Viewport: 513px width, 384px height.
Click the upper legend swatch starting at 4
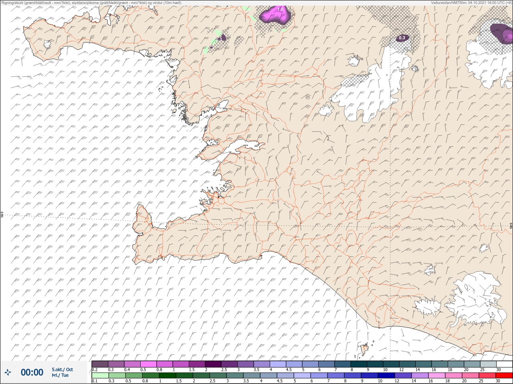click(277, 364)
